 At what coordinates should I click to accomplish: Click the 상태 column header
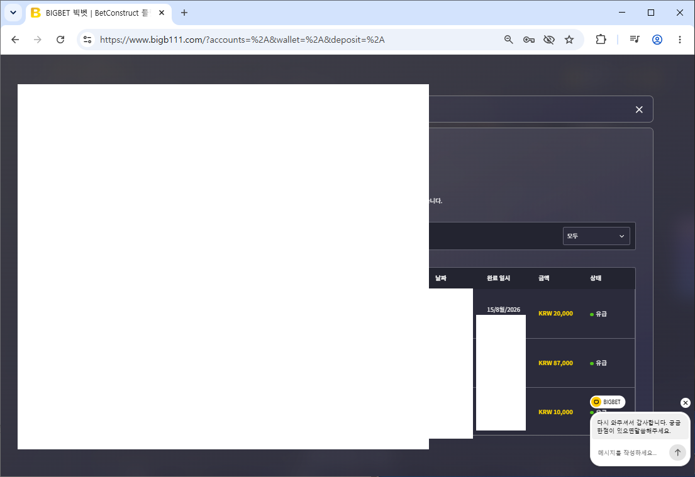595,278
